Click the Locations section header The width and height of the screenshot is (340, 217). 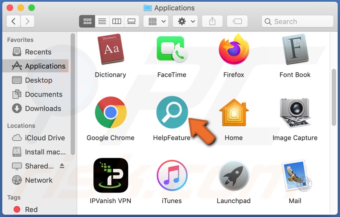pos(21,126)
